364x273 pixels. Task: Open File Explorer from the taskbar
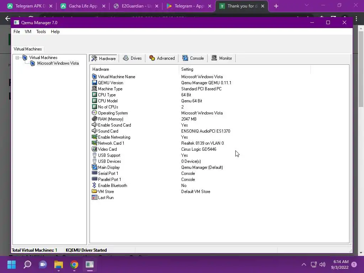click(59, 264)
